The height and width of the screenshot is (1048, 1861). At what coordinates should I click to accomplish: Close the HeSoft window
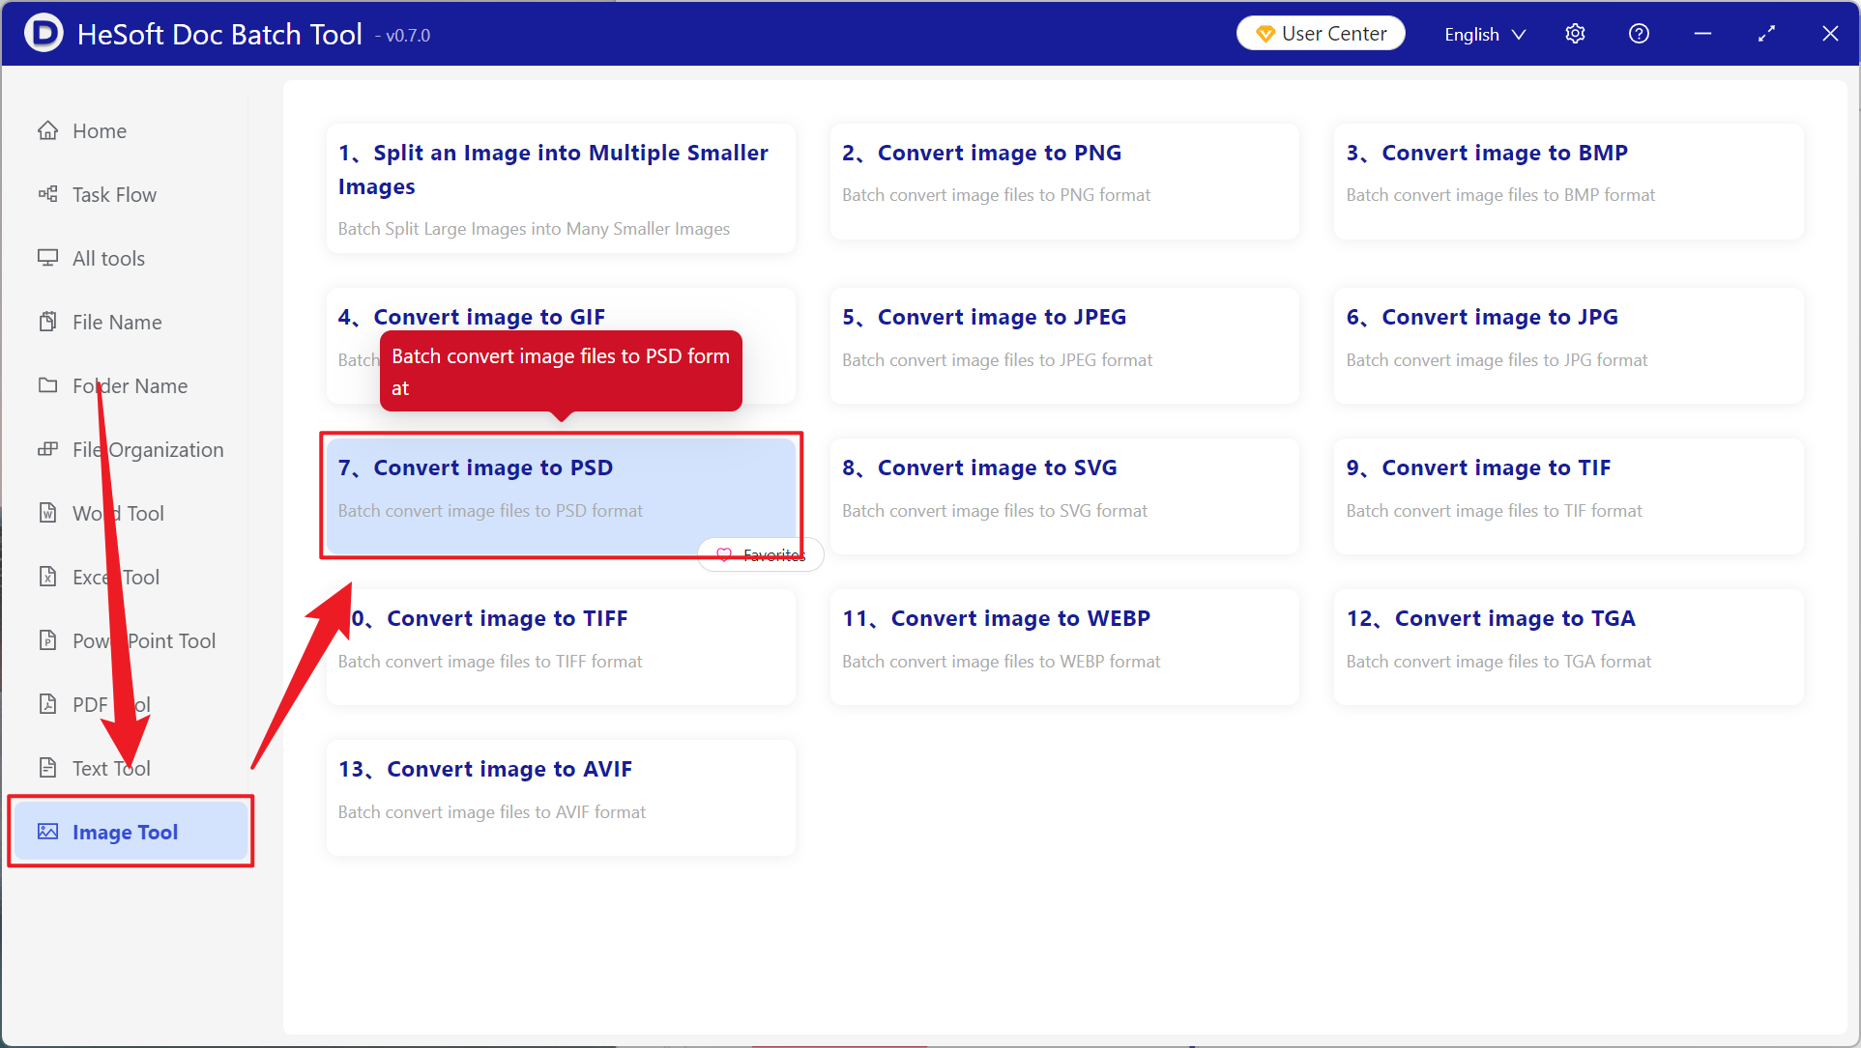[1830, 34]
